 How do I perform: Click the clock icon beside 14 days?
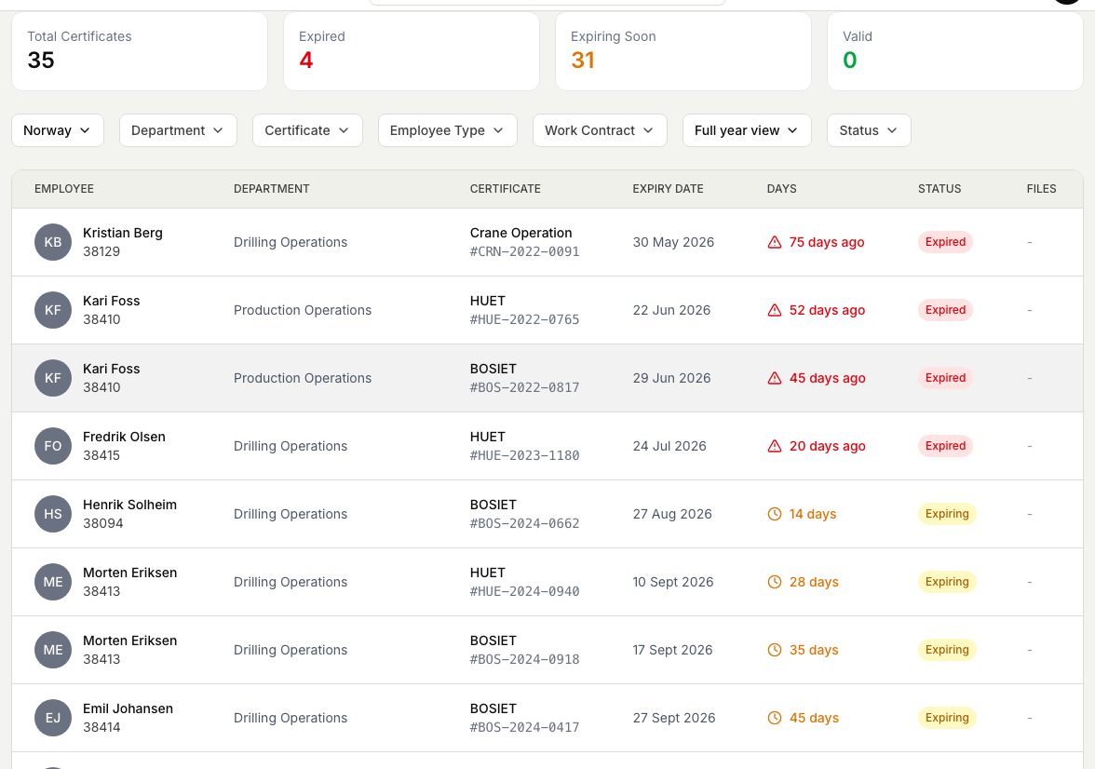click(x=775, y=514)
